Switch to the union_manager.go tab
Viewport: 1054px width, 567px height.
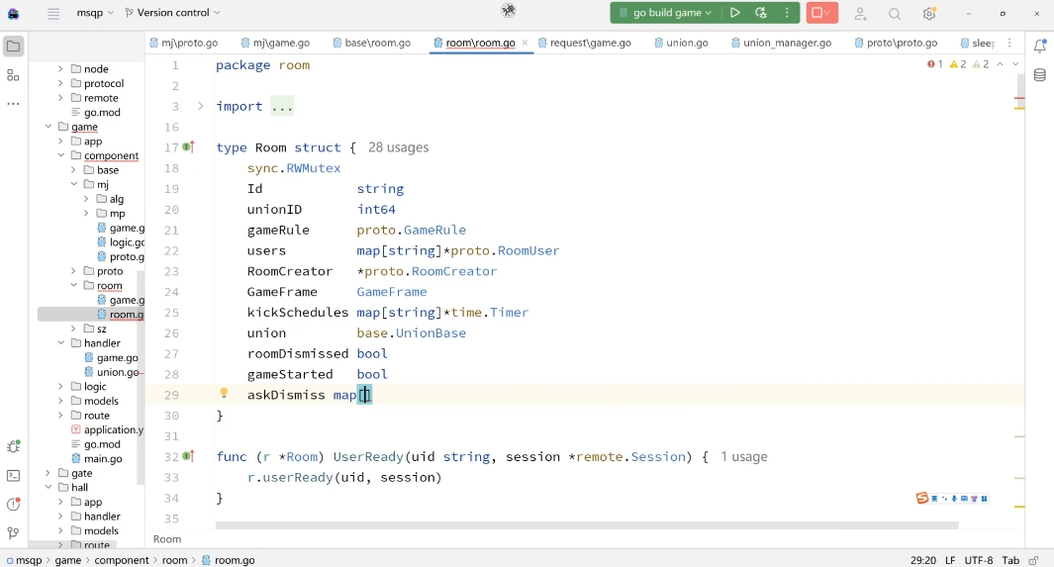[787, 44]
